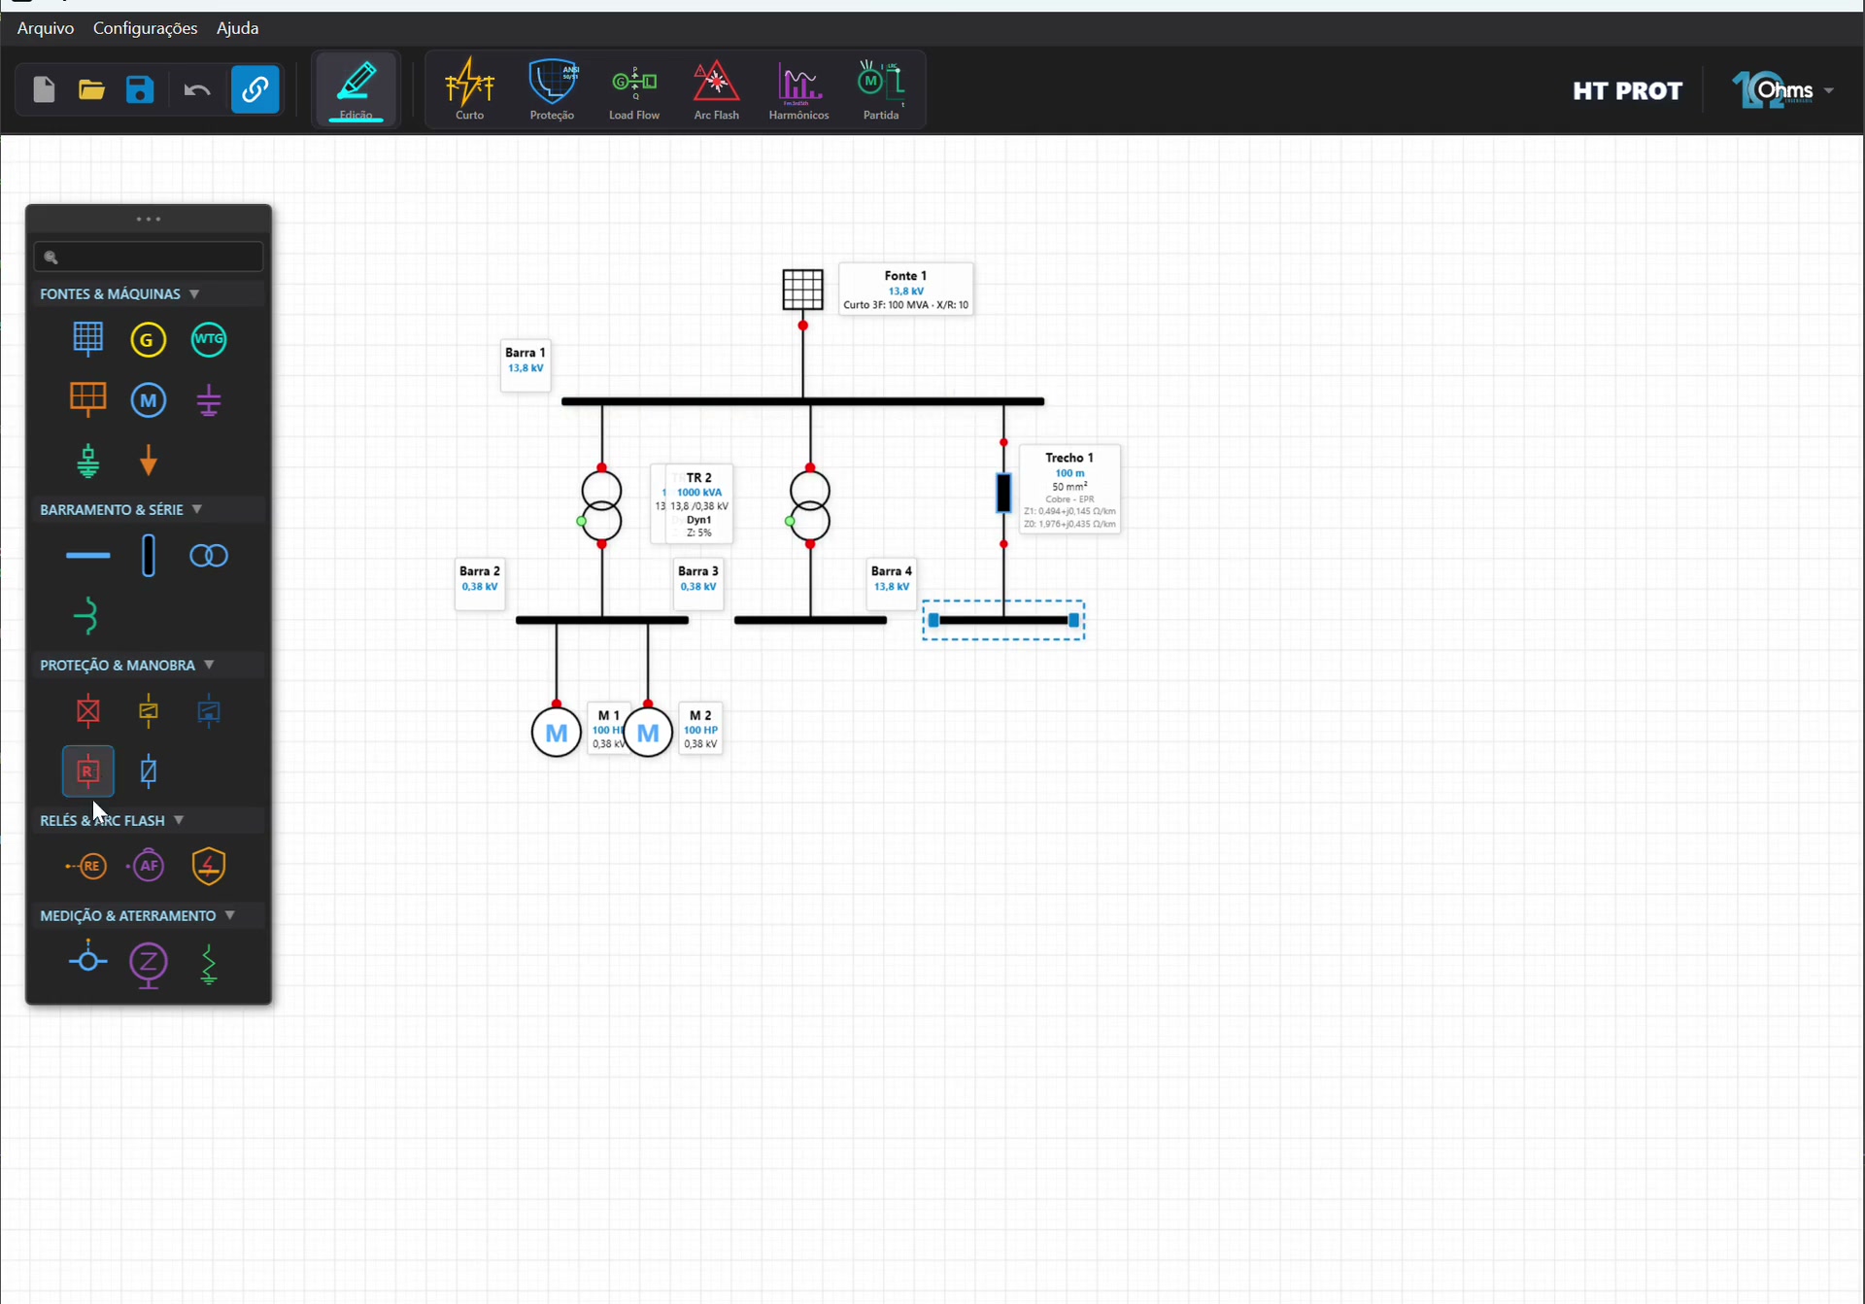
Task: Click the component search field in palette
Action: pos(148,257)
